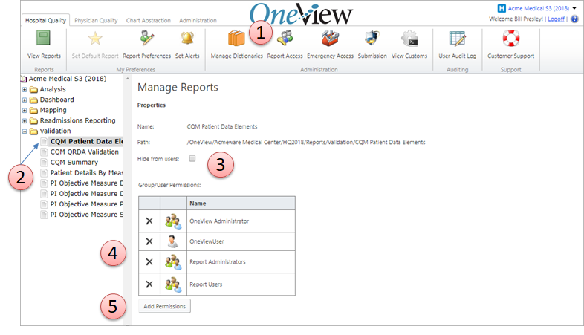
Task: Click the Add Permissions button
Action: [165, 306]
